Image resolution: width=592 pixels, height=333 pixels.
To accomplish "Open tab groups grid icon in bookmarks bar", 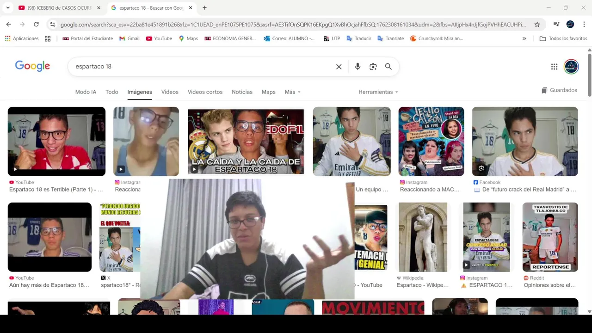I will point(48,38).
